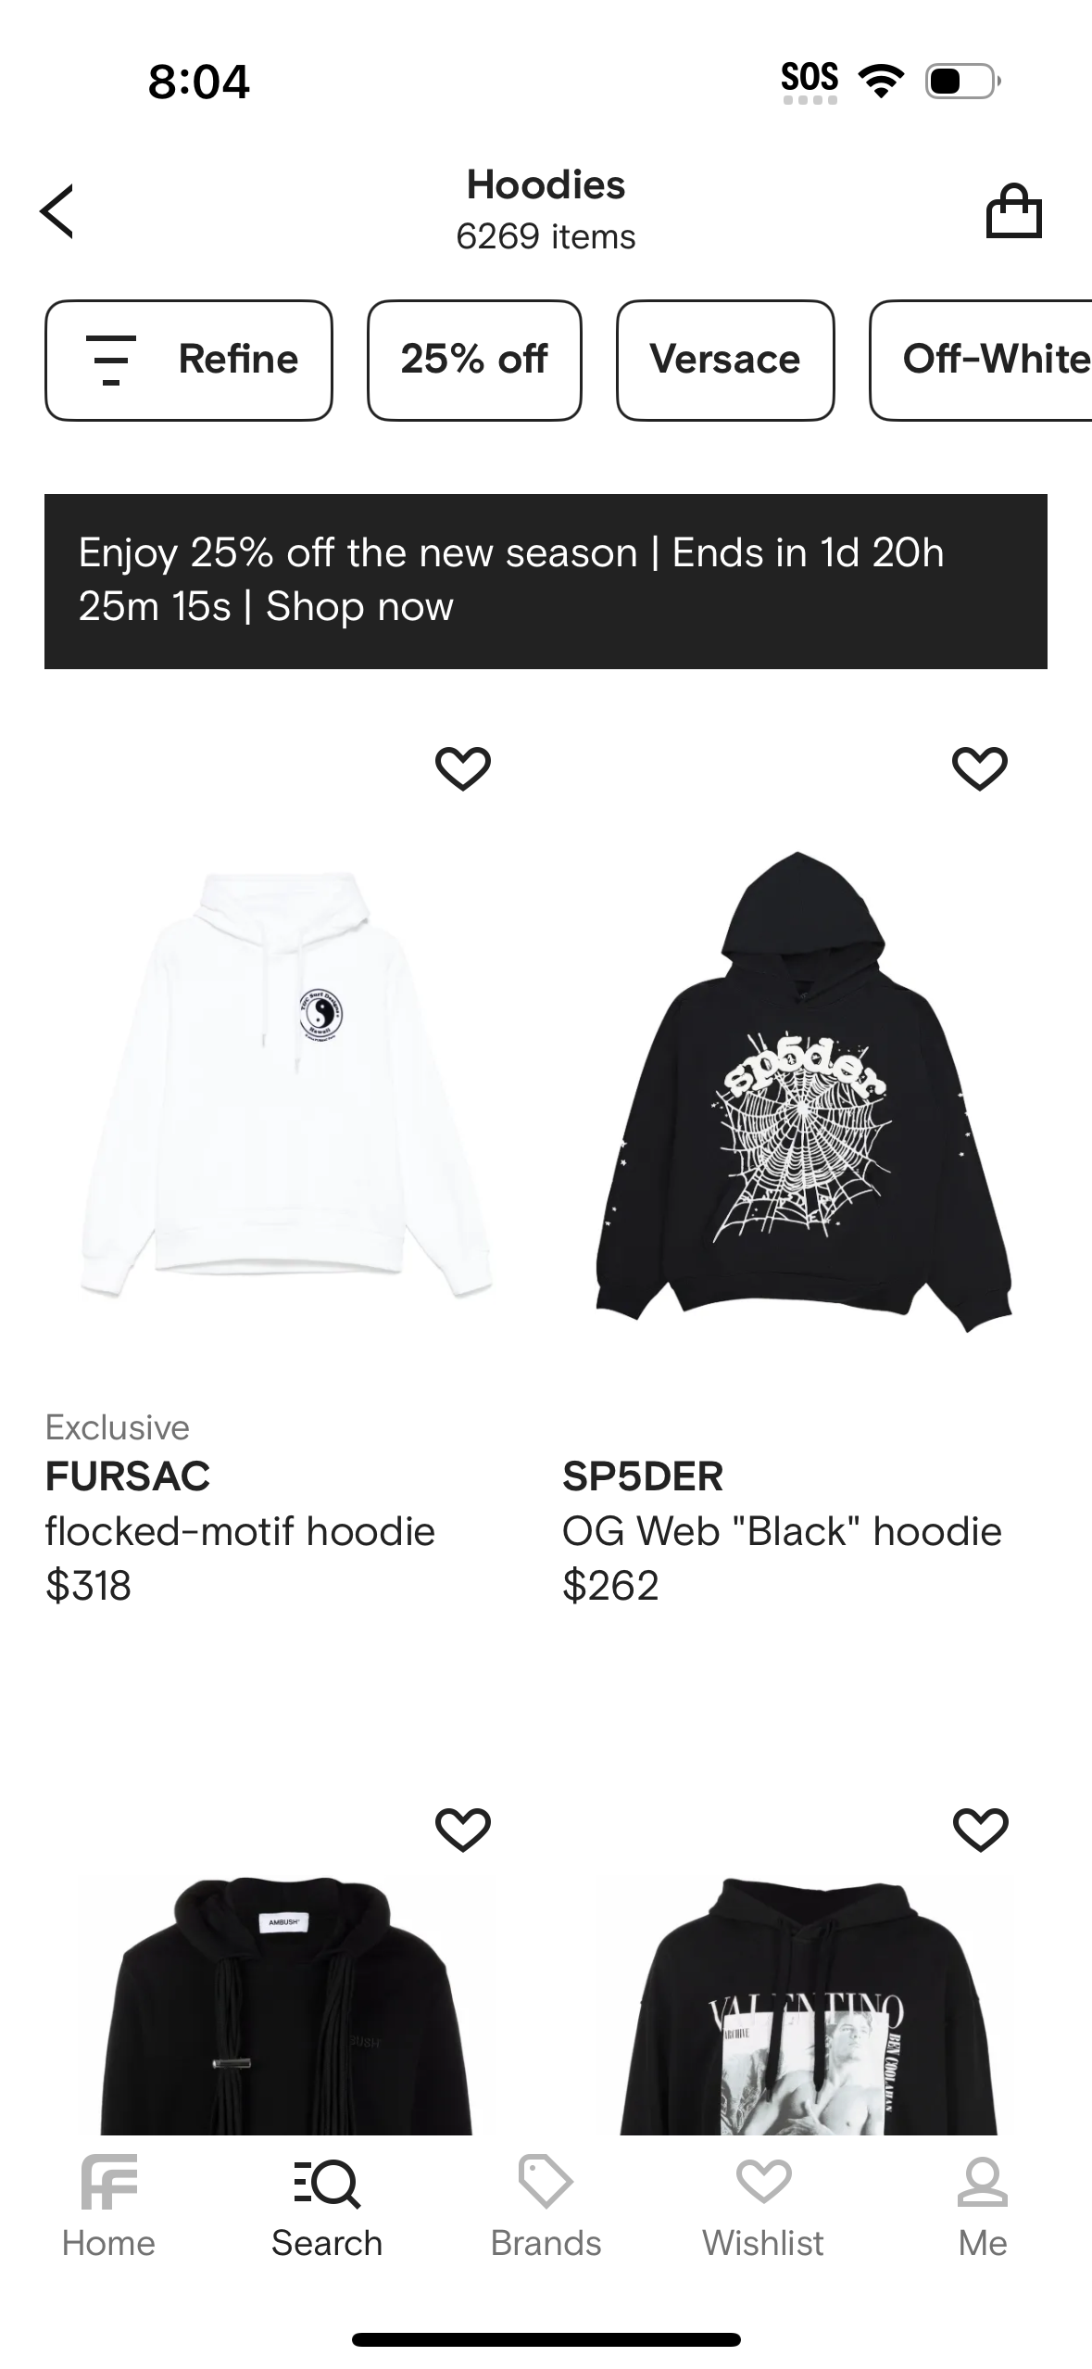The height and width of the screenshot is (2369, 1092).
Task: Go back using the left arrow
Action: coord(56,211)
